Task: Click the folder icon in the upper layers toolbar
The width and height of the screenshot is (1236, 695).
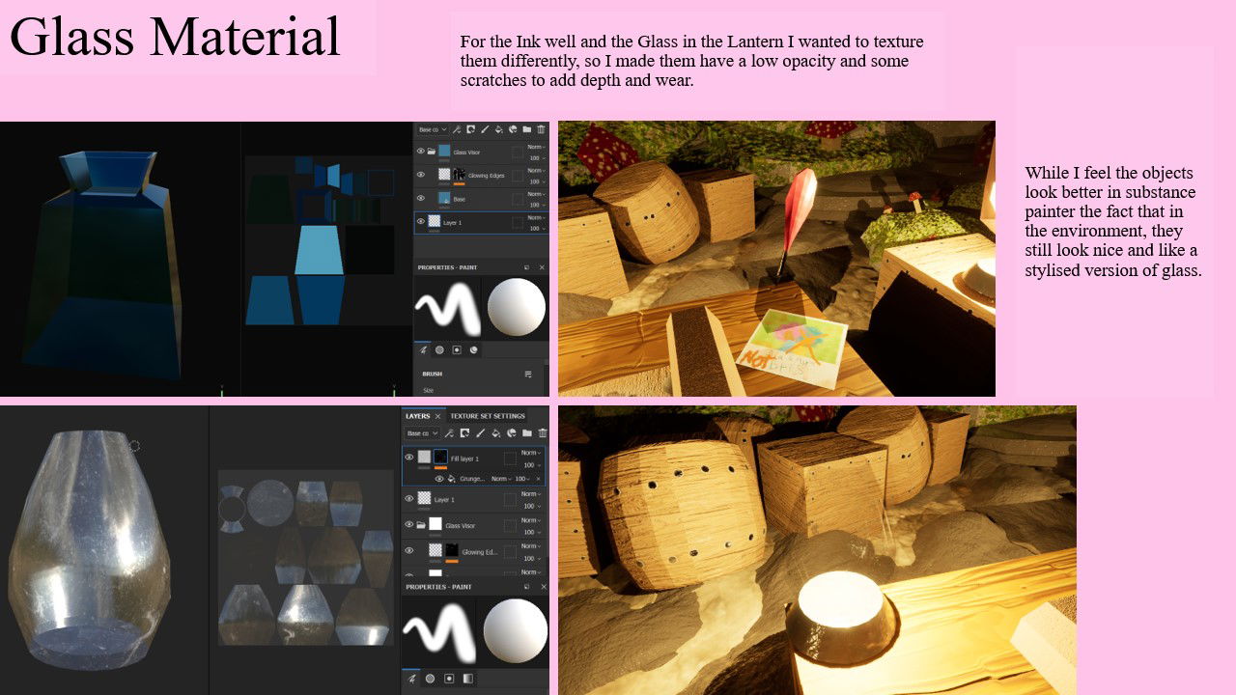Action: [x=527, y=129]
